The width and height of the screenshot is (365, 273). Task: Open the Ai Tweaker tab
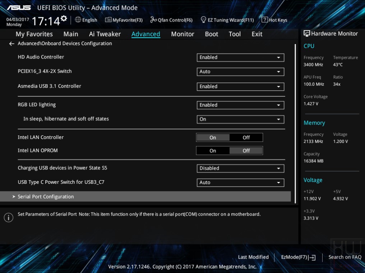point(105,34)
